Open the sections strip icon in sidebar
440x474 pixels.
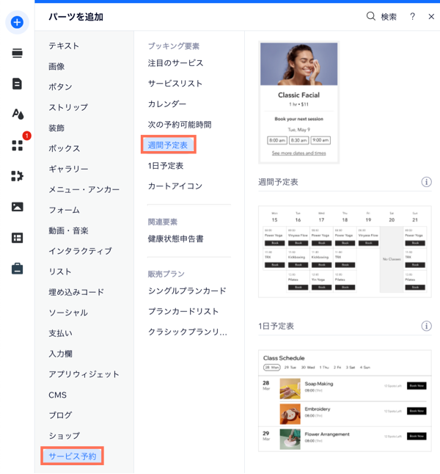pyautogui.click(x=17, y=53)
